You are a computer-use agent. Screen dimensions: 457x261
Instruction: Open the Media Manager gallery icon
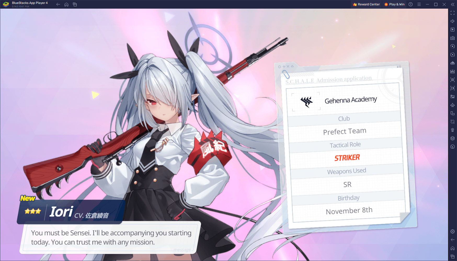[x=452, y=97]
